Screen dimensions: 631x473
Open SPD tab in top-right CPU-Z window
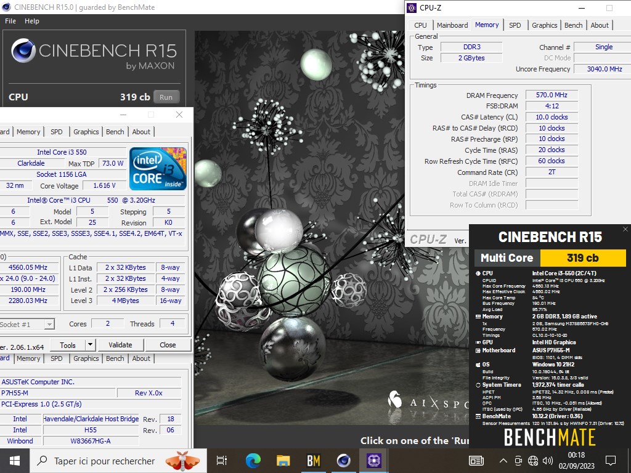pos(515,25)
